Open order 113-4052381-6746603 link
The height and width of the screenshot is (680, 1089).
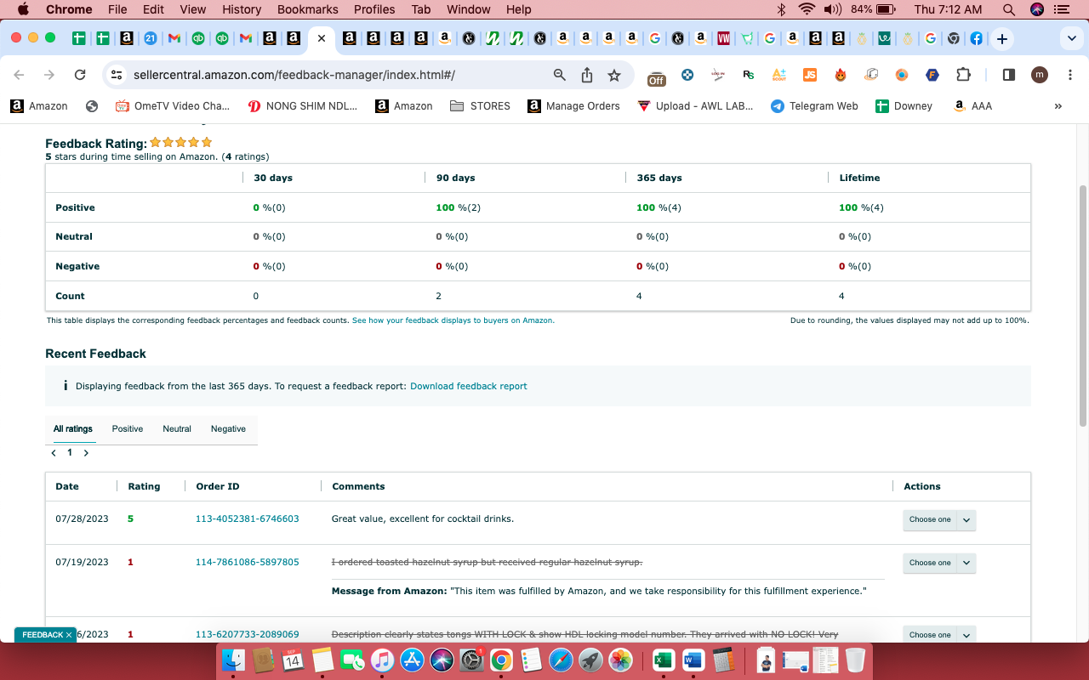pyautogui.click(x=248, y=518)
